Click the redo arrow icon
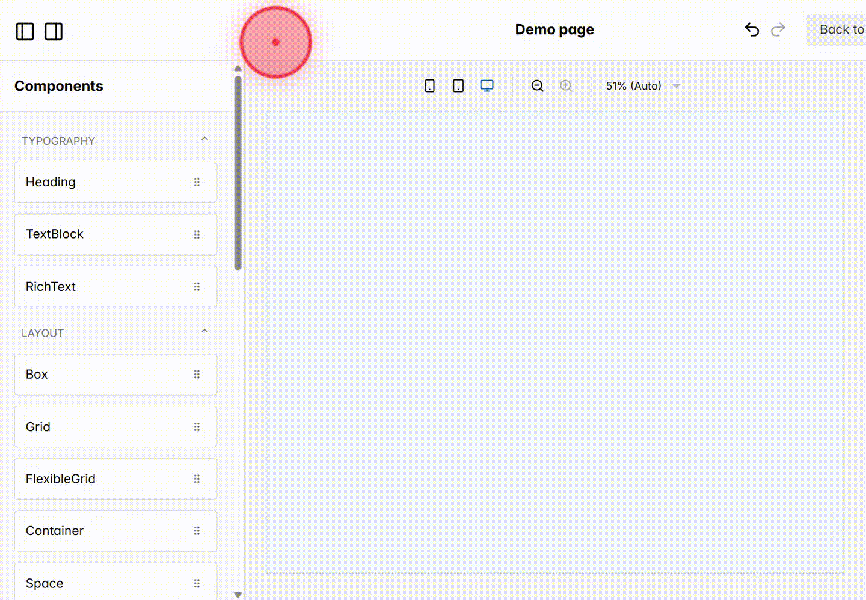Viewport: 866px width, 600px height. pos(778,29)
